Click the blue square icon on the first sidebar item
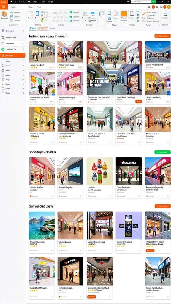This screenshot has width=171, height=304. [x=3, y=31]
